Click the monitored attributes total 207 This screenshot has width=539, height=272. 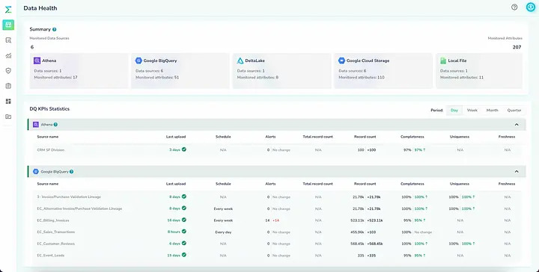tap(517, 47)
